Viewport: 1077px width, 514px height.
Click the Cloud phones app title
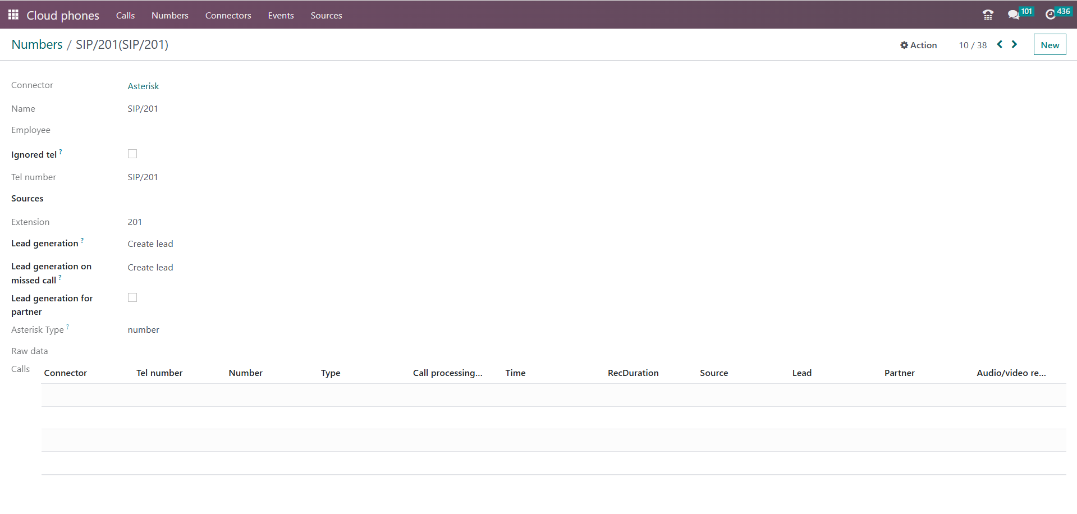(x=63, y=15)
